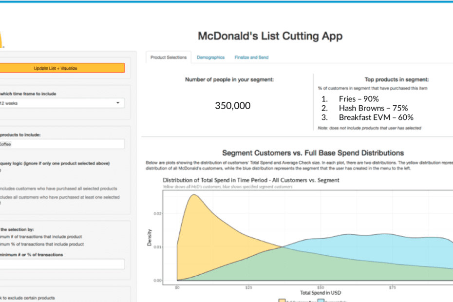Click Segment Customers vs. Full Base Spend Distributions heading

coord(313,153)
